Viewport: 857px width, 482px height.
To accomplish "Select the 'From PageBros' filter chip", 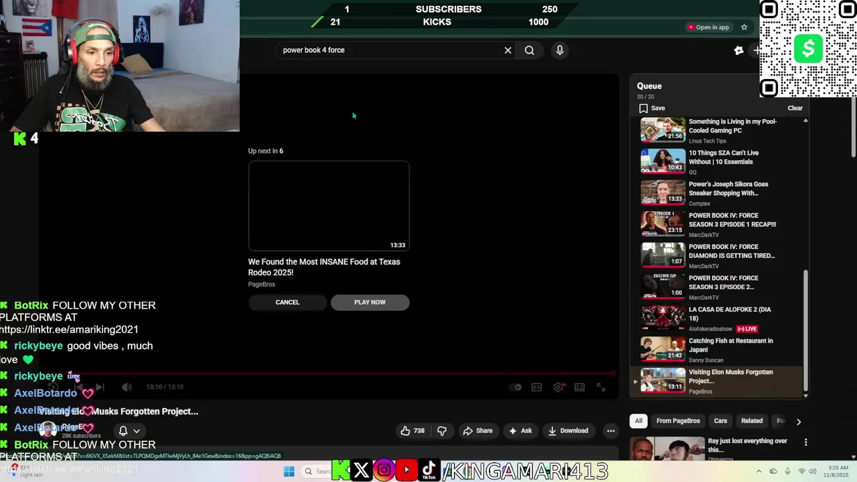I will (678, 421).
